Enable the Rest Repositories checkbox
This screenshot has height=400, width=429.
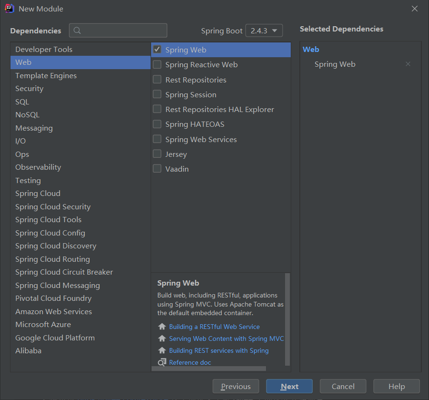(x=157, y=79)
